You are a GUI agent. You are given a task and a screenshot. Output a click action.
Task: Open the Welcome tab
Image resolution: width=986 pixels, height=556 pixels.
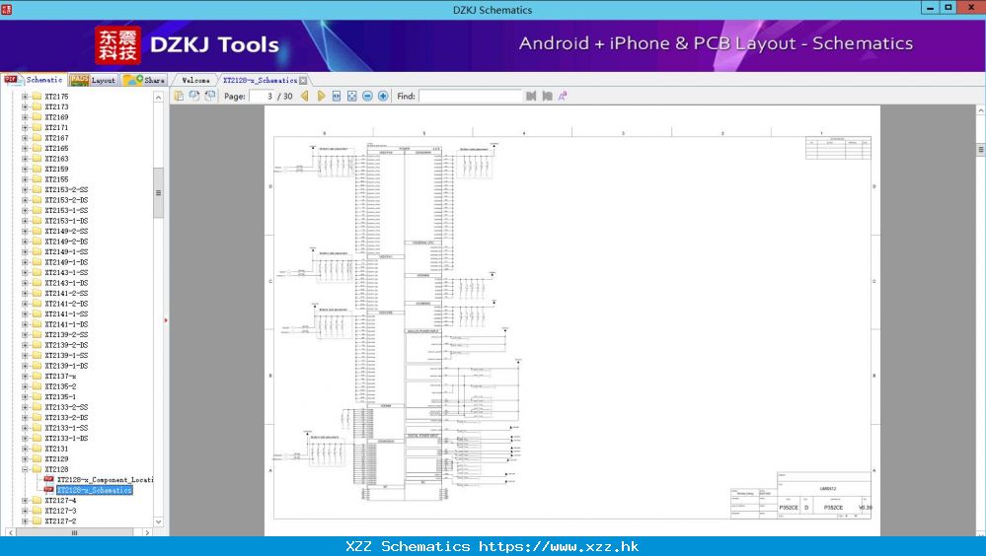click(195, 81)
